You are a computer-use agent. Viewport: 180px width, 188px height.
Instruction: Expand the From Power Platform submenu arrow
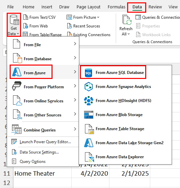pos(75,86)
